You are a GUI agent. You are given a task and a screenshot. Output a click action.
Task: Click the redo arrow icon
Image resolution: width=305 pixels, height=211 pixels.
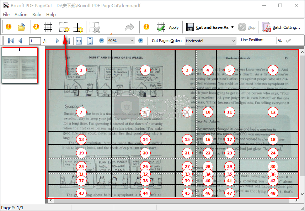click(x=129, y=27)
